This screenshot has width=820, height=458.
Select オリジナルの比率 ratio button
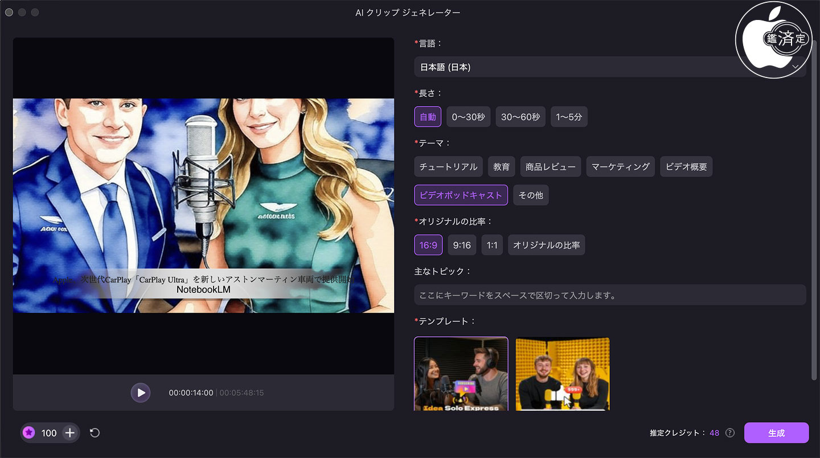point(546,245)
